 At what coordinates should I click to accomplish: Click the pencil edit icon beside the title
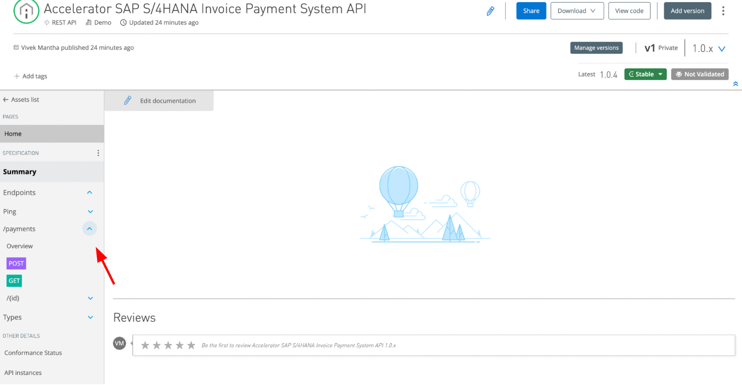coord(490,11)
